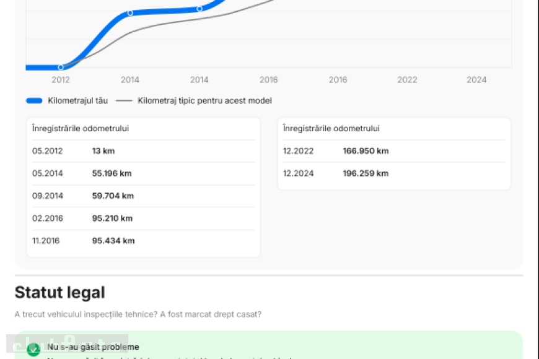The image size is (539, 359).
Task: Click the Nu s-au găsit probleme message
Action: coord(94,347)
